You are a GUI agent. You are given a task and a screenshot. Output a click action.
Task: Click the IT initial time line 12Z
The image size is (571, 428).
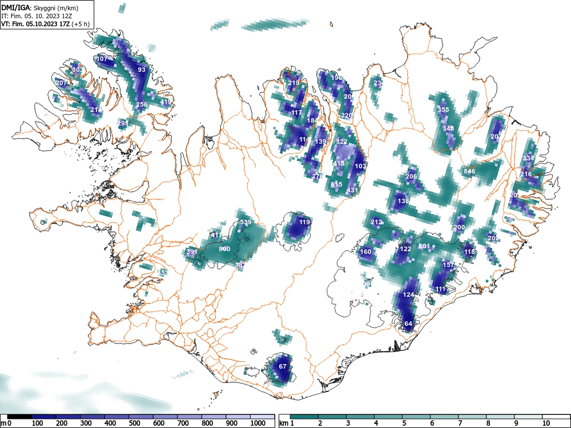[37, 16]
